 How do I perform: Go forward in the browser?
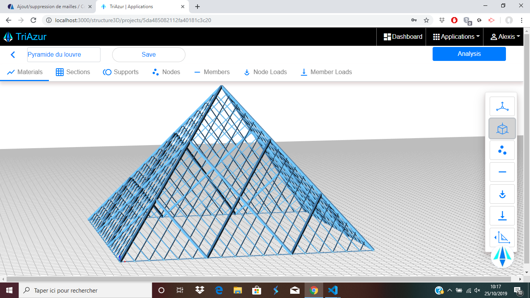pyautogui.click(x=21, y=20)
